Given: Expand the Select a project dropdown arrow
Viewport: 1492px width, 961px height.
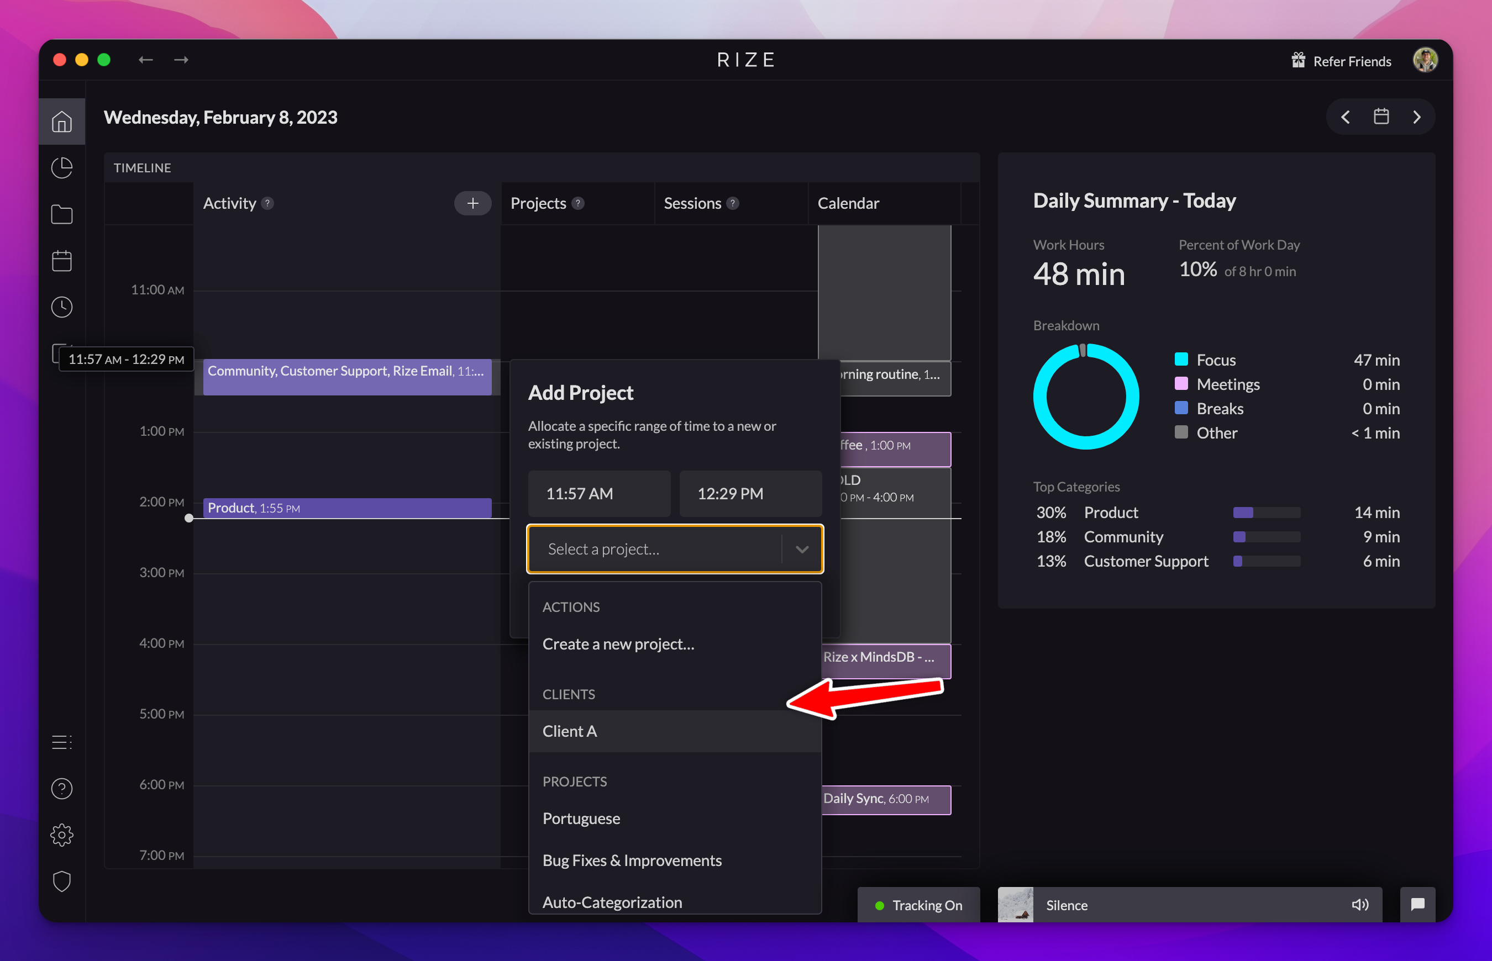Looking at the screenshot, I should point(802,549).
